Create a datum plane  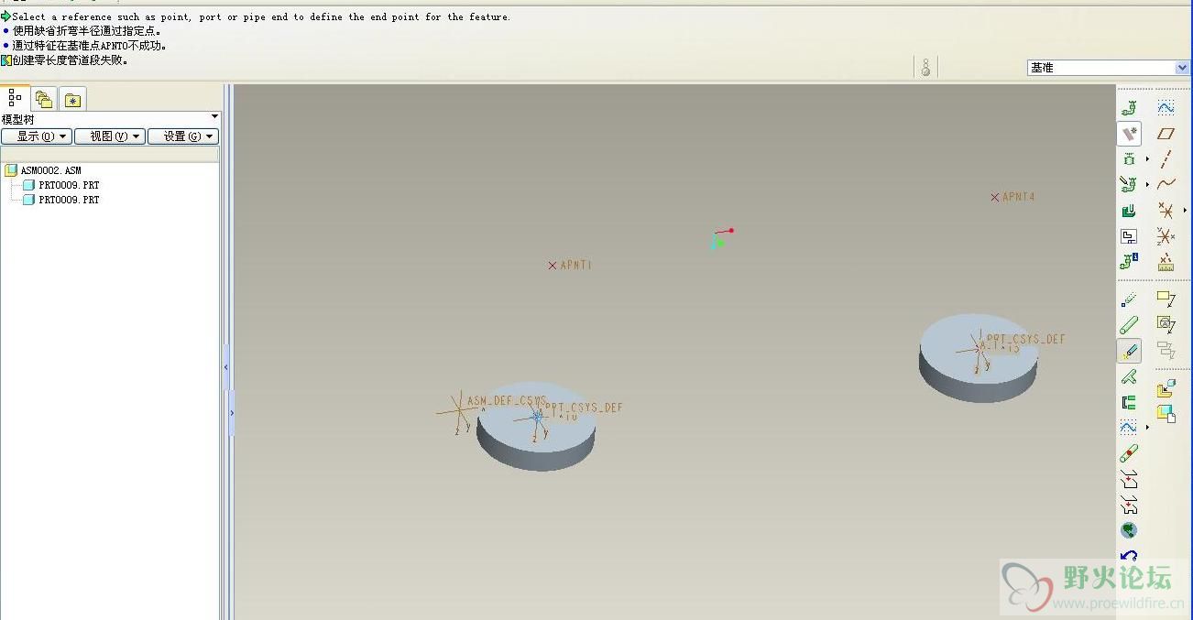tap(1166, 134)
